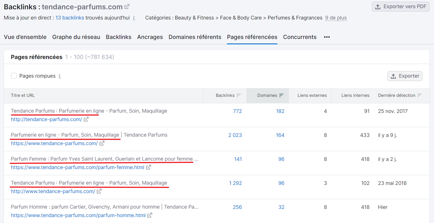Open the https://www.tendance-parfums.com/ URL link
Screen dimensions: 434x223
coord(54,143)
